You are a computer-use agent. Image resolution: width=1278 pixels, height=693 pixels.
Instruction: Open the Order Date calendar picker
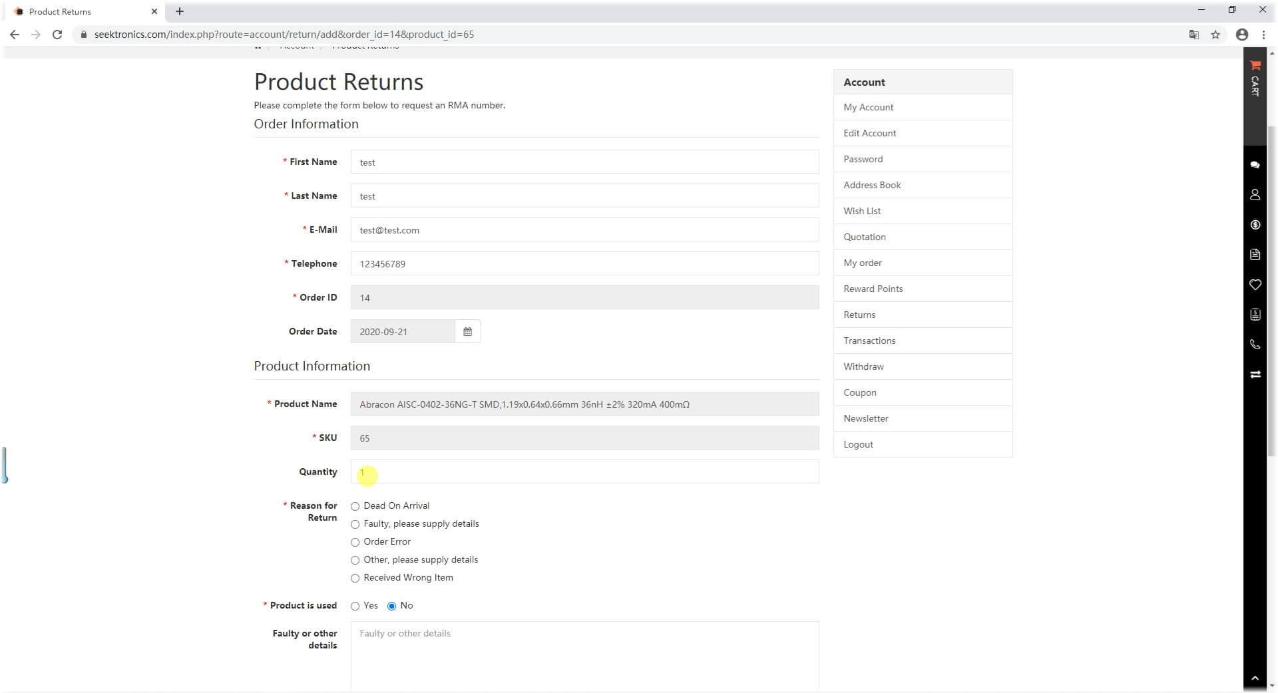[467, 331]
